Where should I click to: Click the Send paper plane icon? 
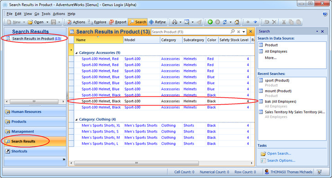tap(199, 22)
